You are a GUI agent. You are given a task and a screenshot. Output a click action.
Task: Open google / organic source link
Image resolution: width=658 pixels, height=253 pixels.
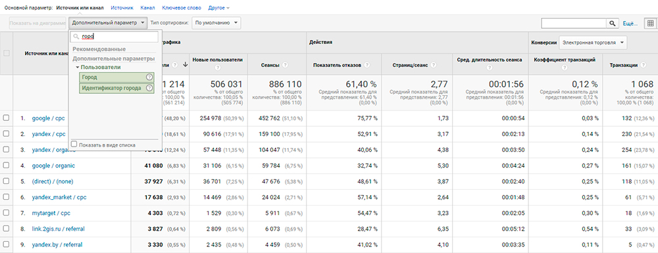coord(53,166)
